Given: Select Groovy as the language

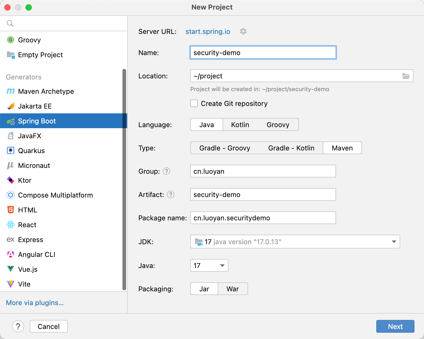Looking at the screenshot, I should tap(278, 125).
